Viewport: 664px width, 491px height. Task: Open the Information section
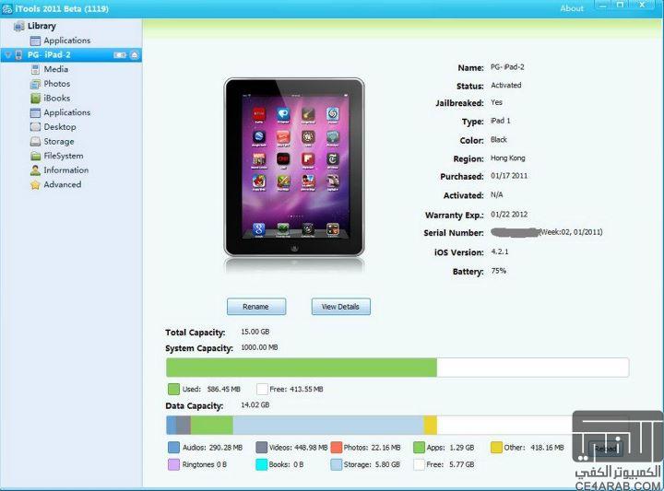[x=66, y=170]
